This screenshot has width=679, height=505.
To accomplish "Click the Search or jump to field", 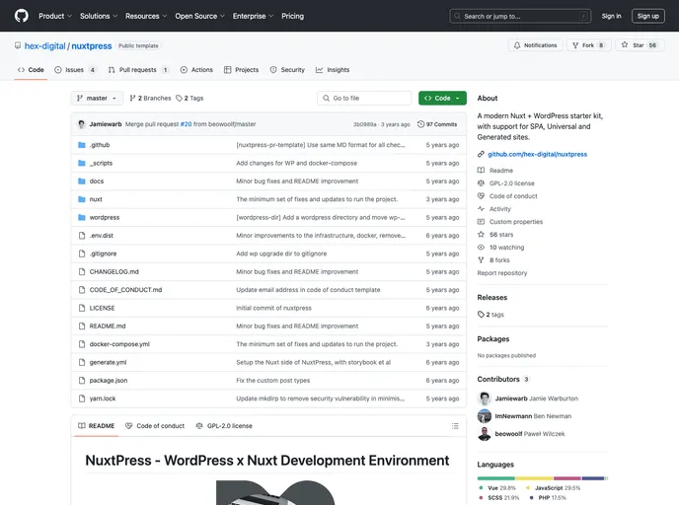I will 520,16.
